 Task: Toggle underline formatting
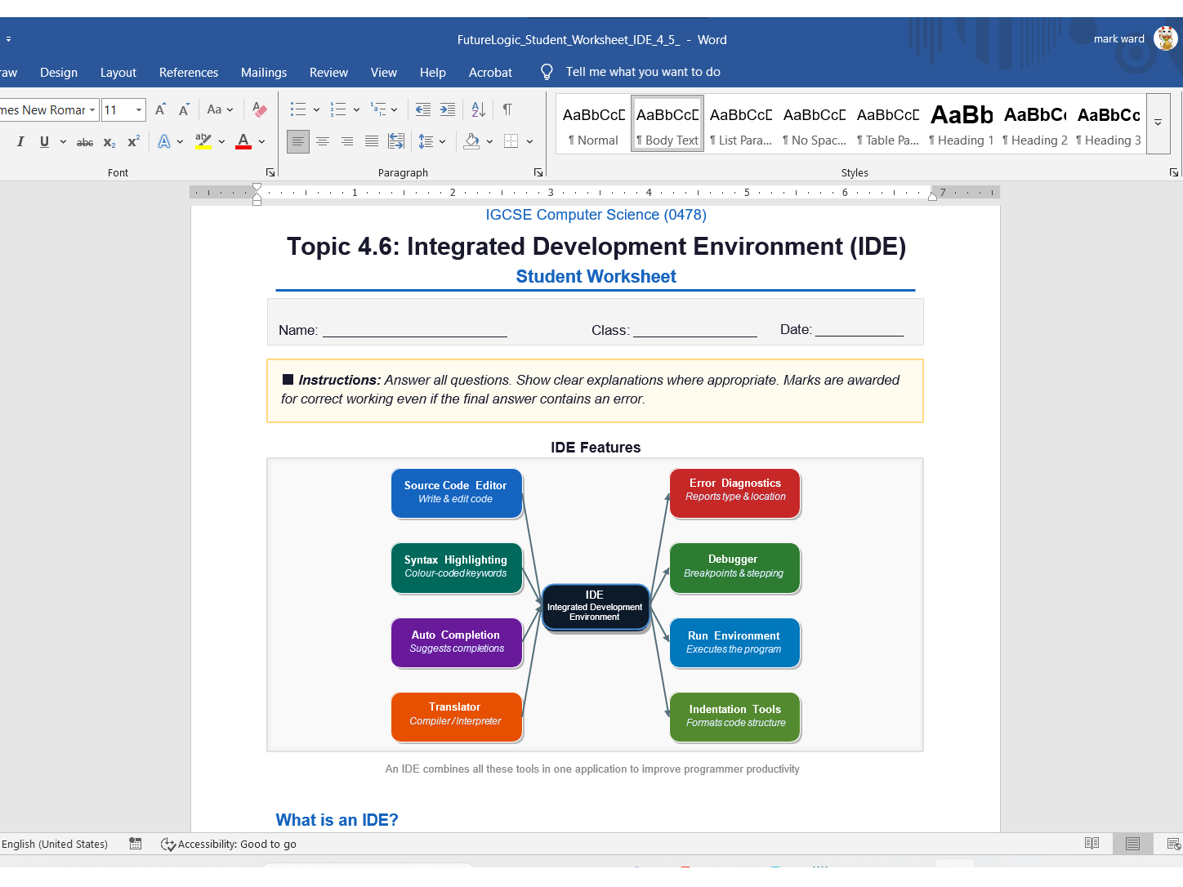[x=44, y=141]
